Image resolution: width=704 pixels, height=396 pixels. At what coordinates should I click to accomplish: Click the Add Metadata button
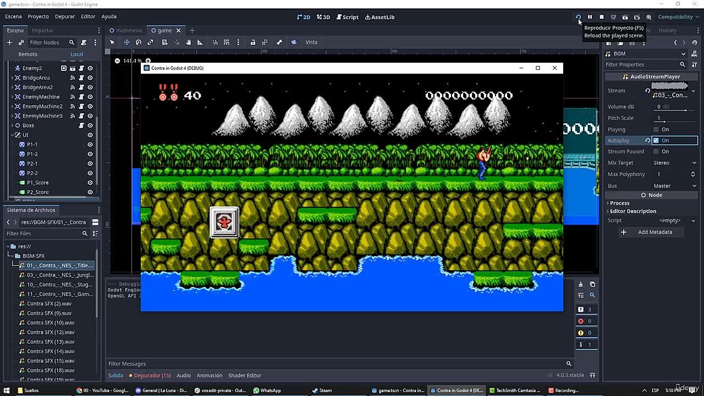click(x=650, y=232)
